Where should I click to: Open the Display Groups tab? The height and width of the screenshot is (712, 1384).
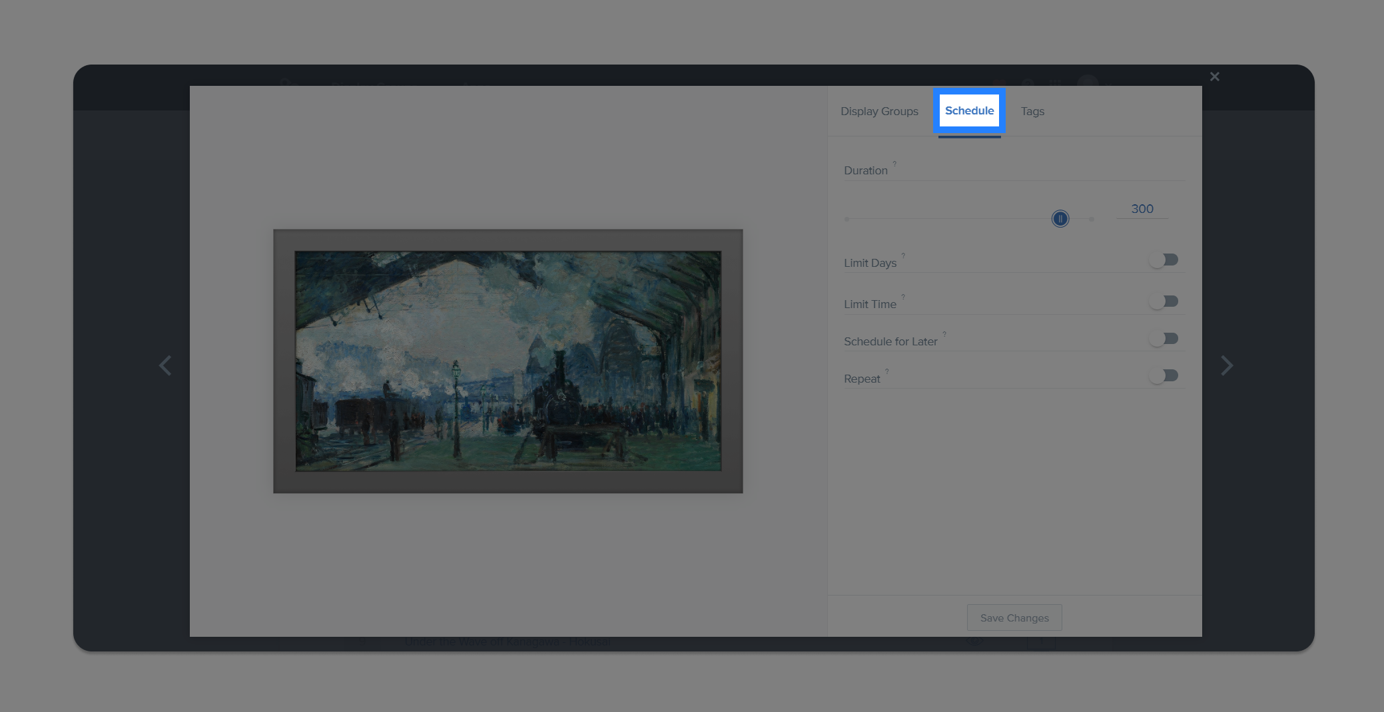click(x=879, y=111)
